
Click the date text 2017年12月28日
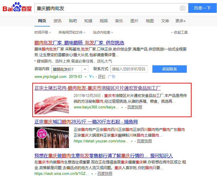pyautogui.click(x=87, y=96)
